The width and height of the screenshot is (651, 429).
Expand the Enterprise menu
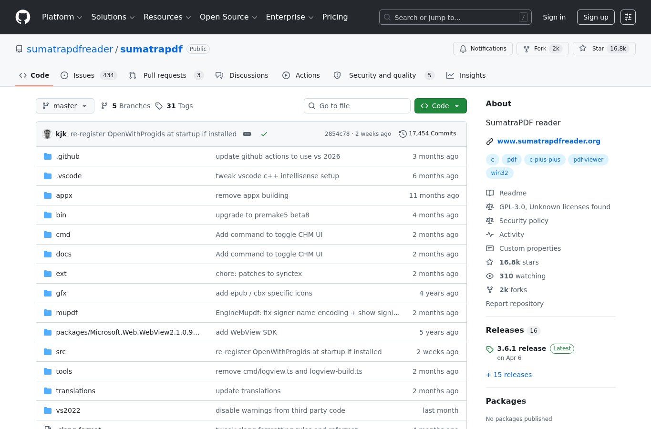pyautogui.click(x=289, y=17)
